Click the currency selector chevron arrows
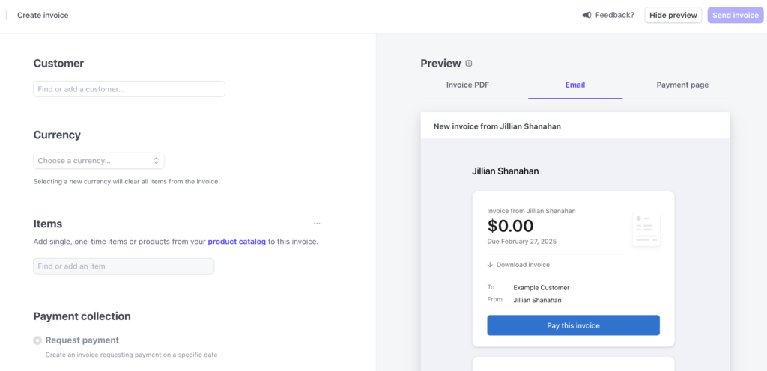767x371 pixels. pos(156,161)
